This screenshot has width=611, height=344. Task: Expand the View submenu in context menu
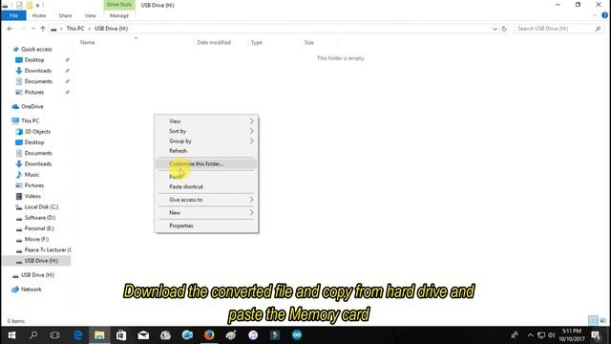206,121
